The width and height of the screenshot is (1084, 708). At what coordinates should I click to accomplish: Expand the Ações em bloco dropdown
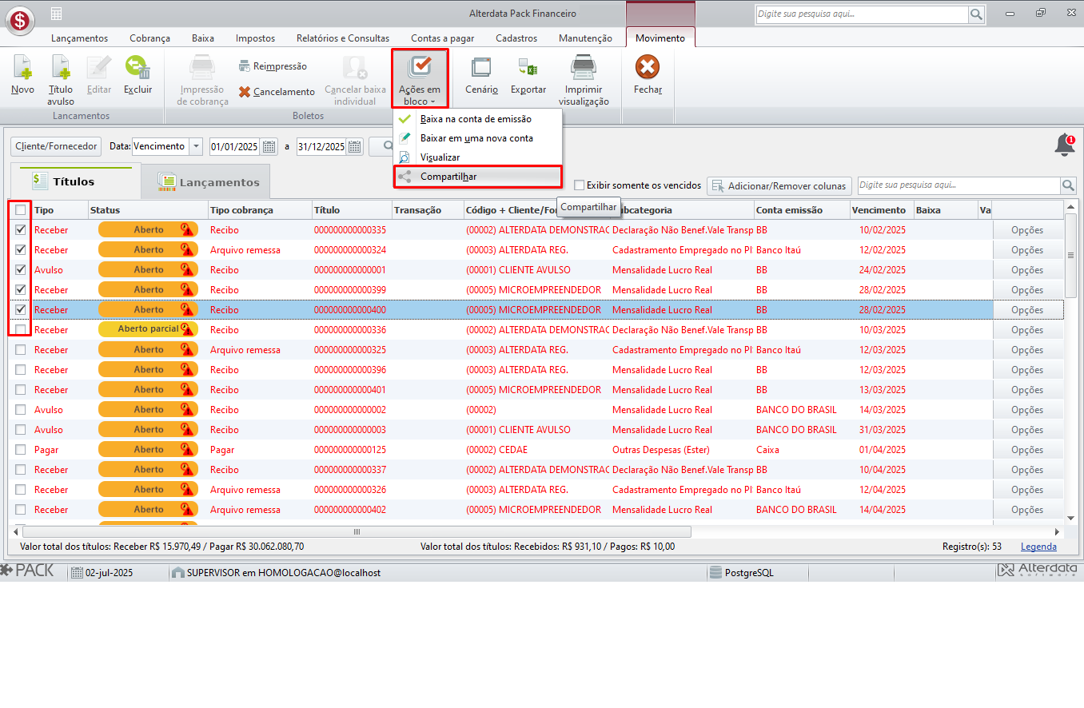point(420,78)
